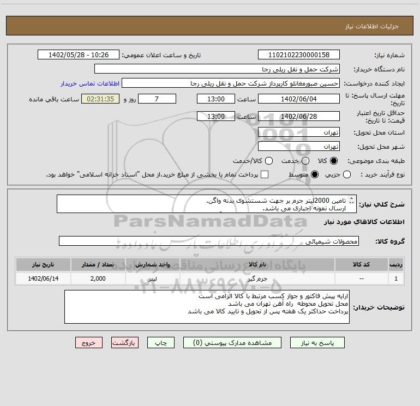Choose the جزیی purchase type radio
The width and height of the screenshot is (420, 406).
347,174
